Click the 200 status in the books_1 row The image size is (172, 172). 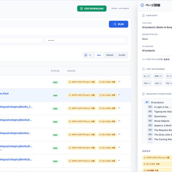55,109
